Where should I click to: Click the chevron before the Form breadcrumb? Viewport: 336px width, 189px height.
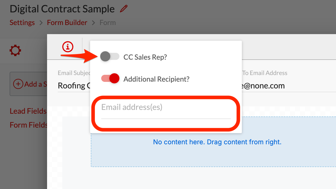tap(93, 22)
